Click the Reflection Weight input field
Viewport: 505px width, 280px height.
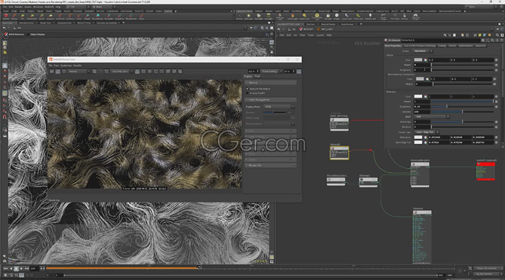click(x=422, y=101)
